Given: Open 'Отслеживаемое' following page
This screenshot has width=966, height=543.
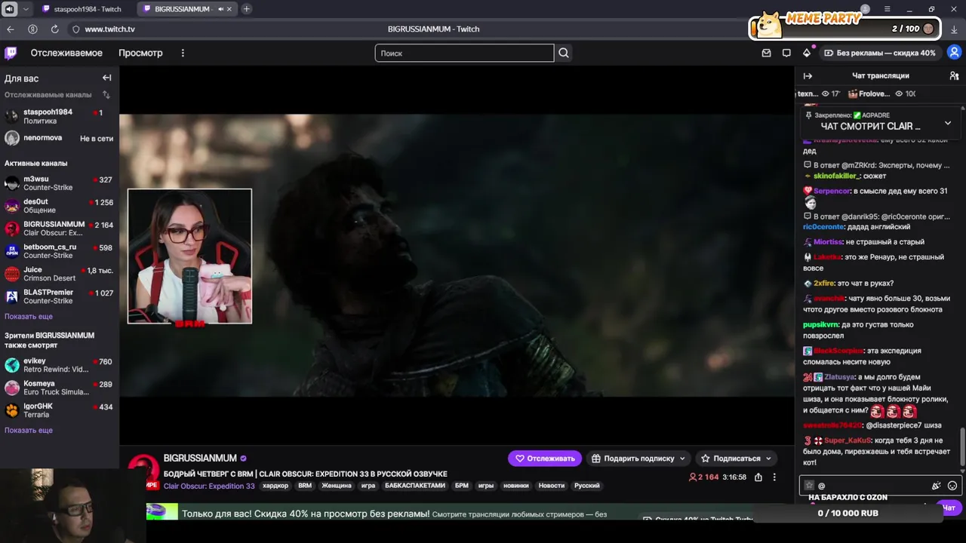Looking at the screenshot, I should click(x=66, y=53).
